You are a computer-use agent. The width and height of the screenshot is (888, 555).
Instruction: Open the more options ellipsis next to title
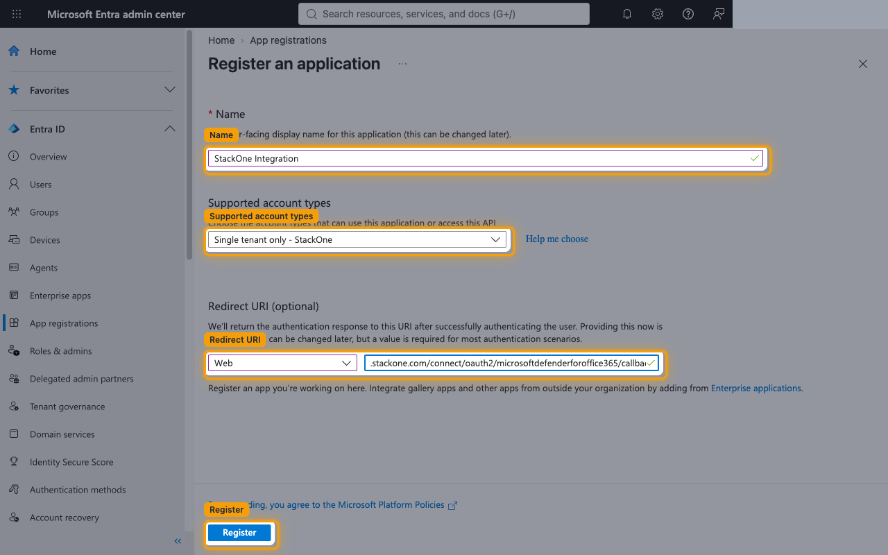(402, 64)
